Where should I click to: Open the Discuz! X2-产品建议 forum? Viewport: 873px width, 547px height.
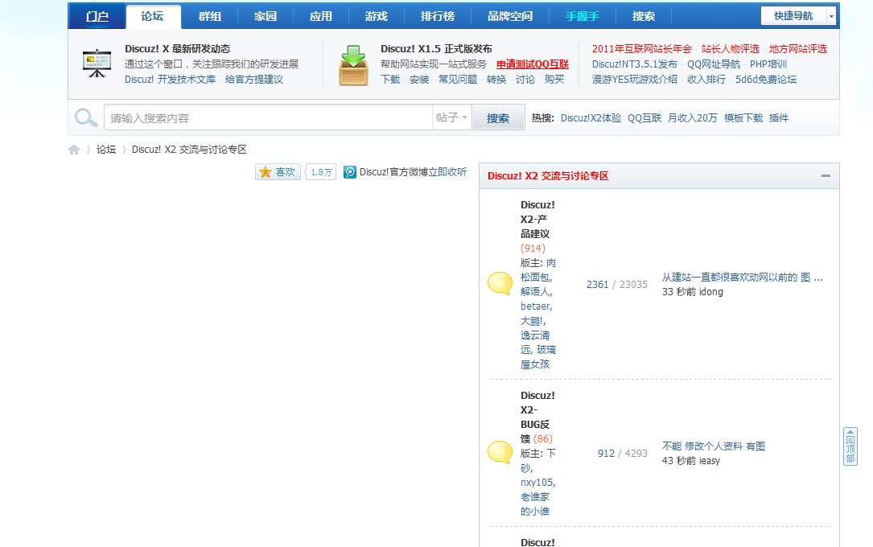[537, 220]
